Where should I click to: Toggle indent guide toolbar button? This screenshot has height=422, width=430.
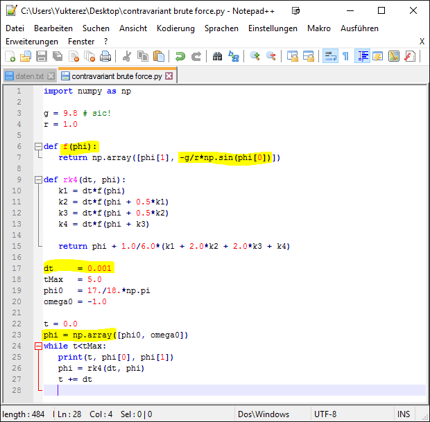(362, 56)
